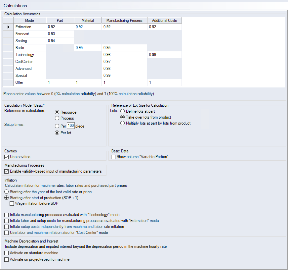
Task: Choose Multiply lots at part by product
Action: [x=123, y=123]
